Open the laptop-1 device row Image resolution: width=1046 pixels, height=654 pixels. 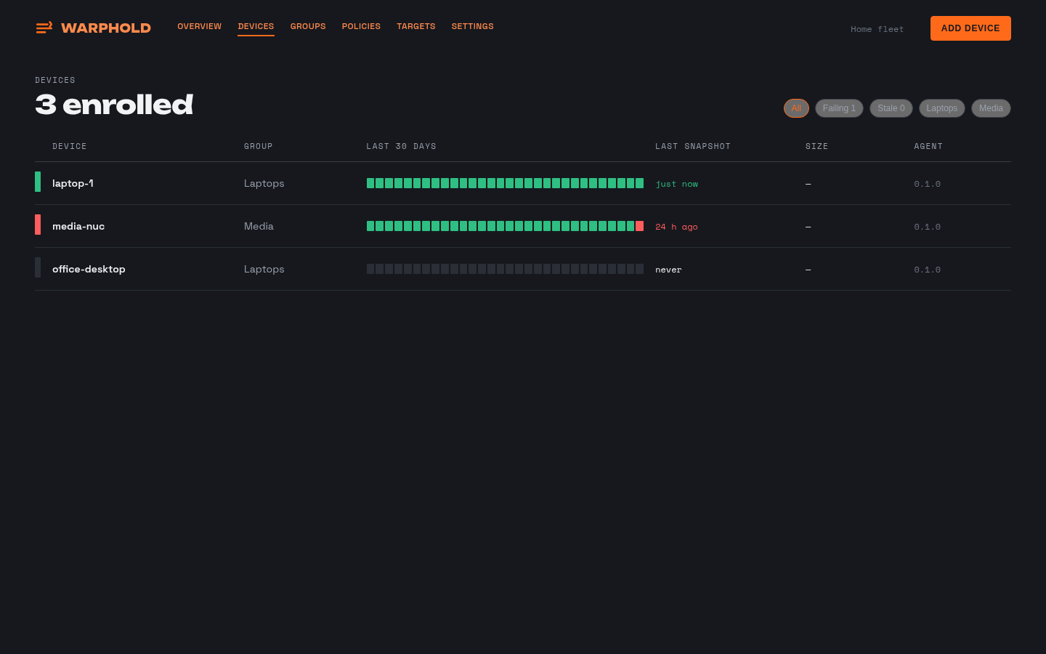coord(523,183)
